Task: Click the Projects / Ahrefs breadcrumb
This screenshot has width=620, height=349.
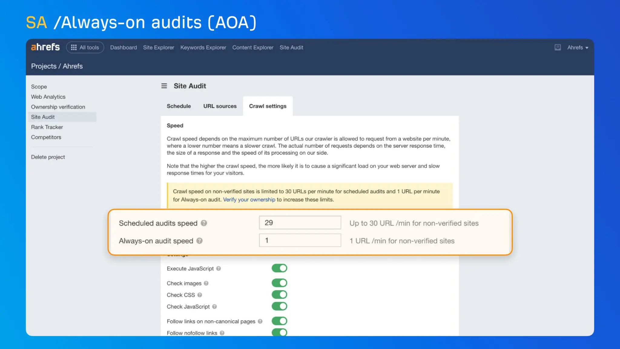Action: tap(57, 66)
